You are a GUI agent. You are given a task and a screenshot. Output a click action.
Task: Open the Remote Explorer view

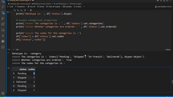[x=3, y=30]
